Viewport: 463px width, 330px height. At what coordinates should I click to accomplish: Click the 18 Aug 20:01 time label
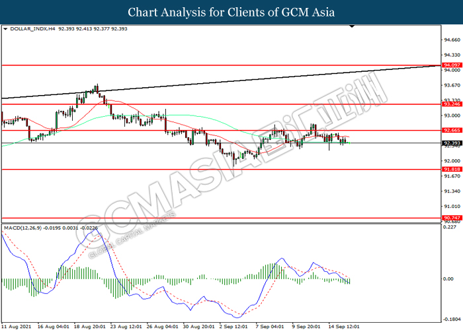click(89, 327)
